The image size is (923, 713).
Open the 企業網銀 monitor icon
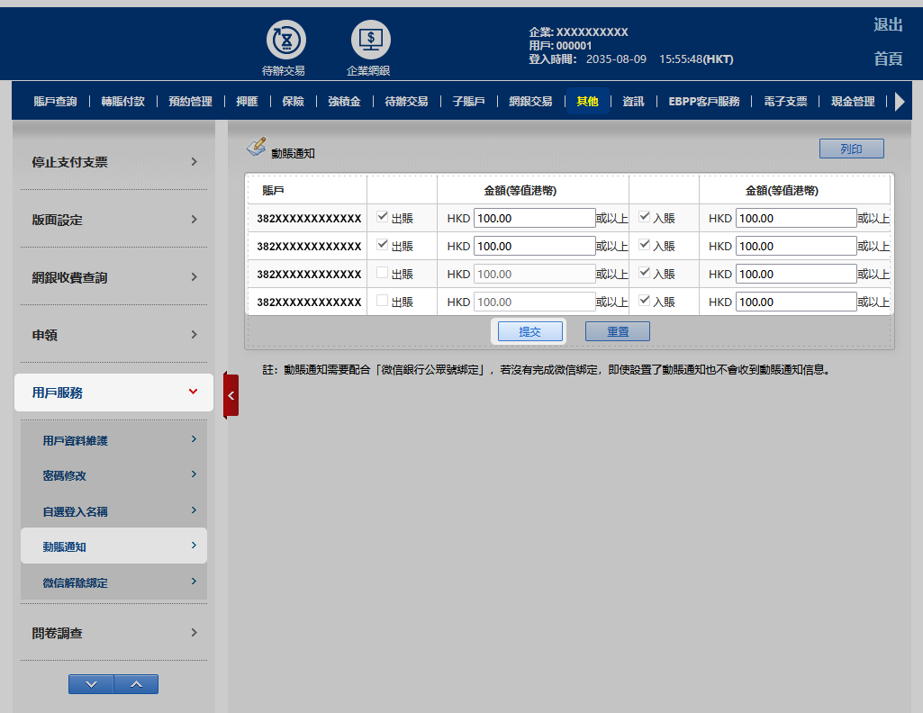370,41
